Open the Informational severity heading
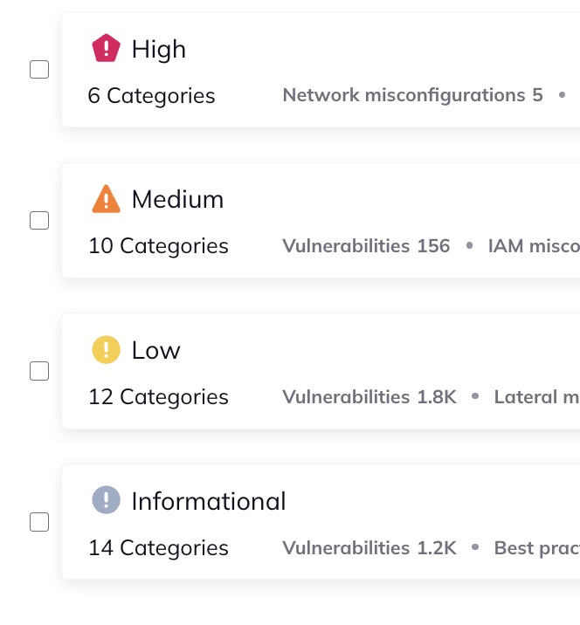The image size is (580, 625). tap(208, 501)
